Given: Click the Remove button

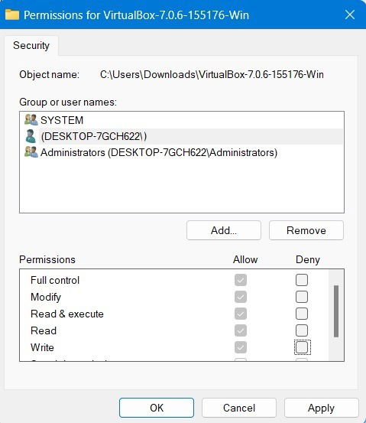Looking at the screenshot, I should (x=306, y=230).
